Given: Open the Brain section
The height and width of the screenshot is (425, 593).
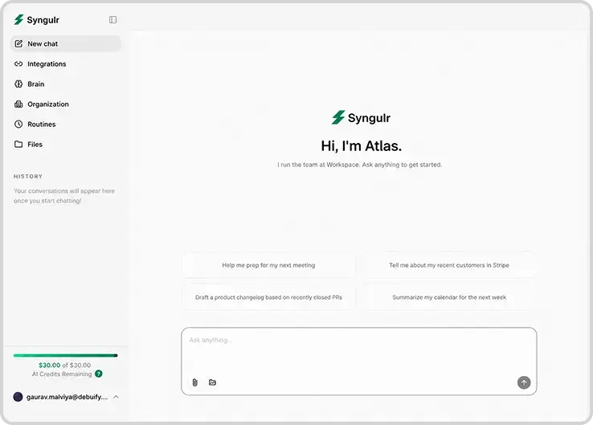Looking at the screenshot, I should (x=65, y=84).
